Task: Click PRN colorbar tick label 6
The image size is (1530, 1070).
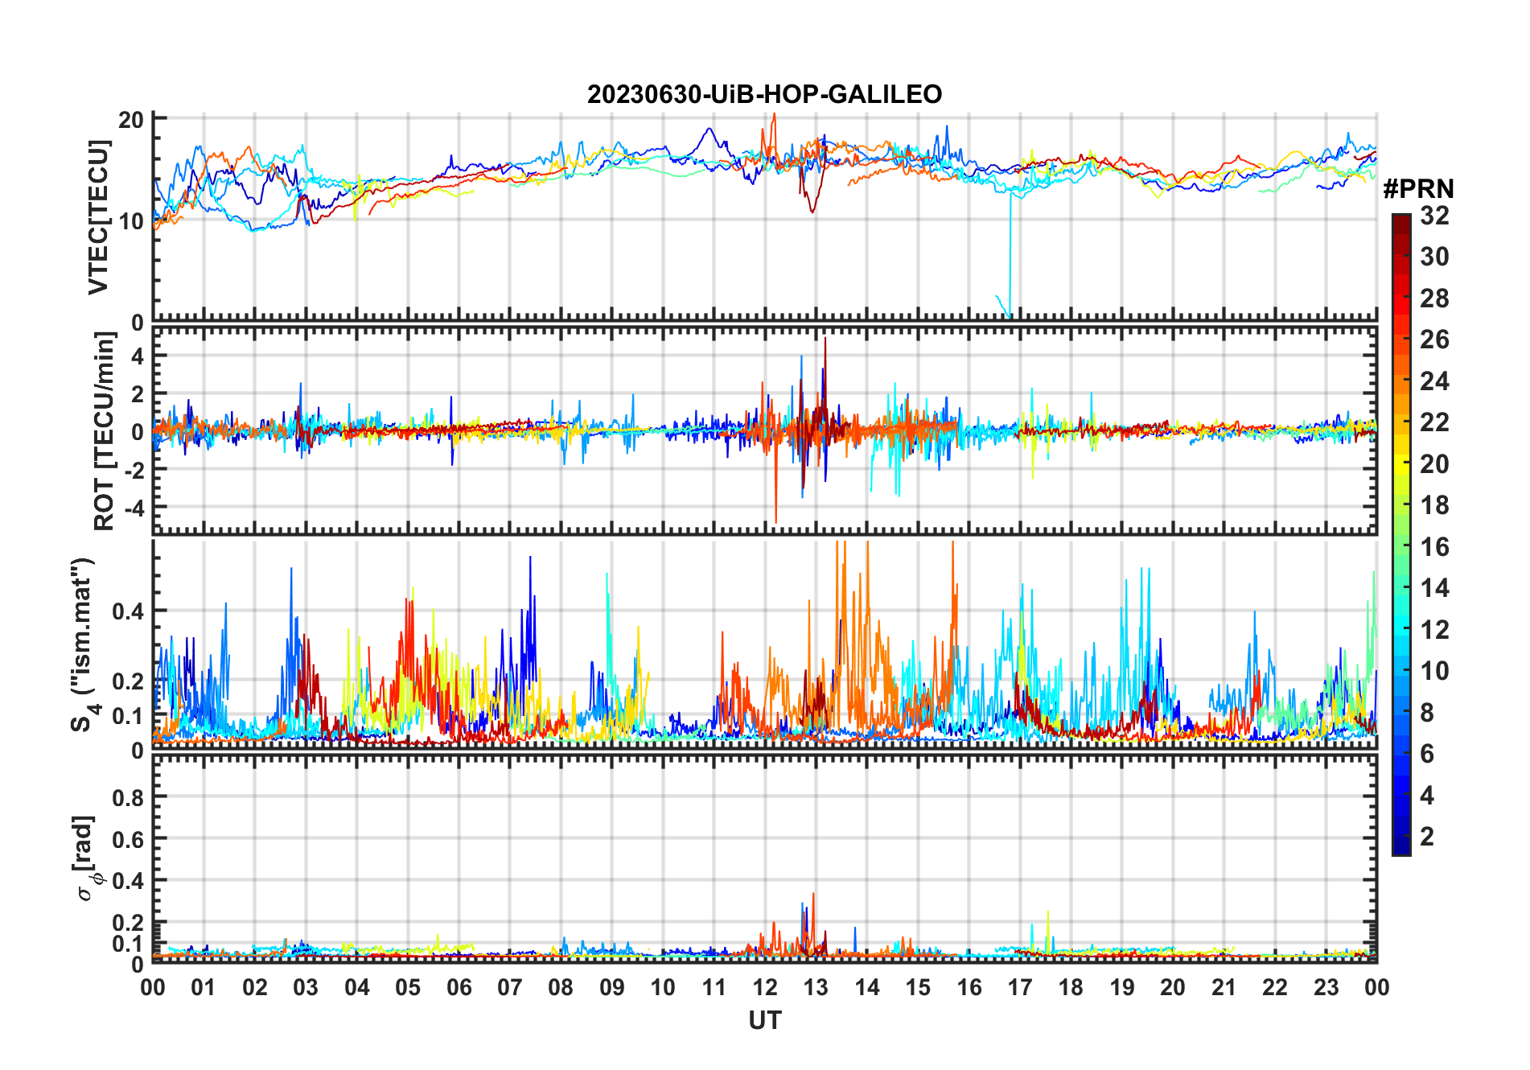Action: [1427, 754]
